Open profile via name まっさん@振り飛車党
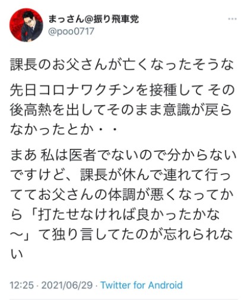 point(94,19)
